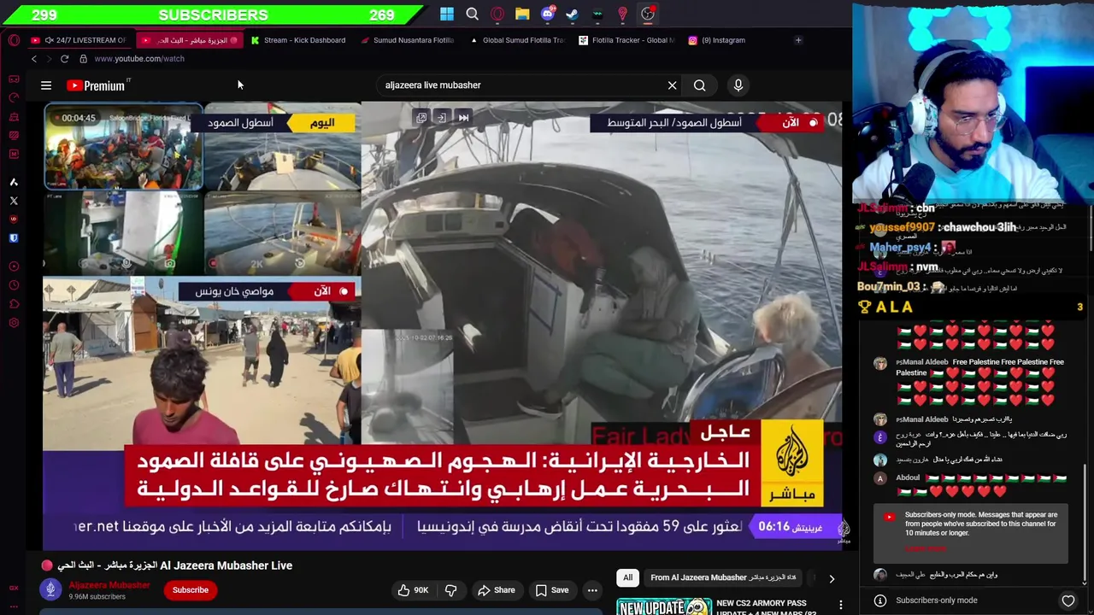
Task: Click the Al Jazeera live video player
Action: (442, 326)
